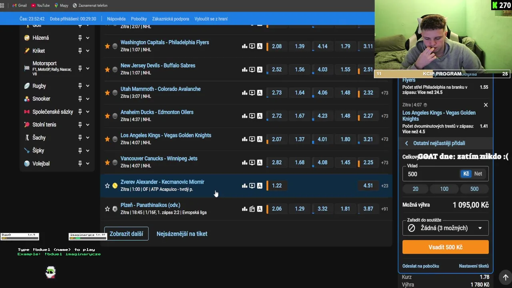Switch stake mode to Net
Viewport: 512px width, 288px height.
tap(478, 174)
